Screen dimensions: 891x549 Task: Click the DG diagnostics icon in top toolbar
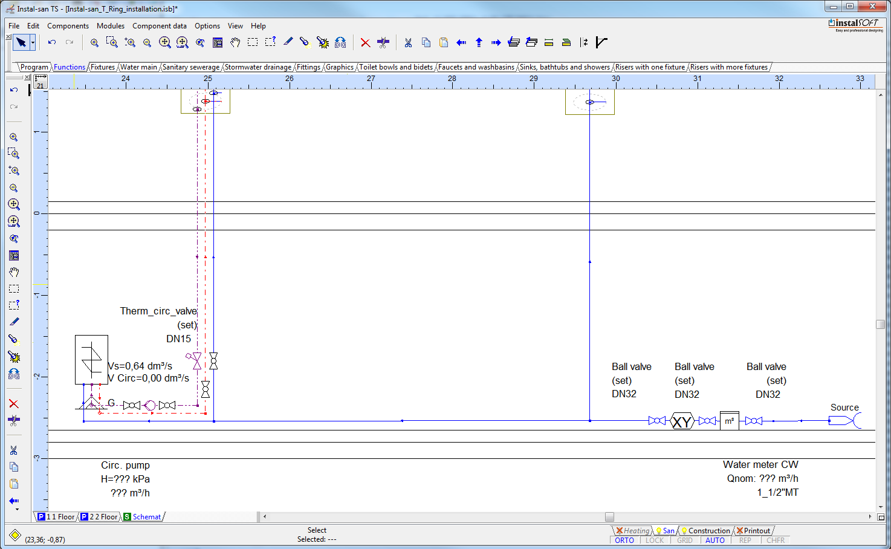[340, 42]
